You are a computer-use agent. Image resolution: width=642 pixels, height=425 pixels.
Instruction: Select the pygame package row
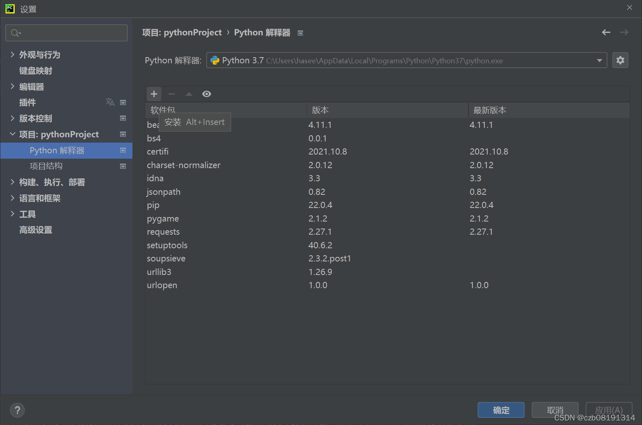(x=387, y=218)
